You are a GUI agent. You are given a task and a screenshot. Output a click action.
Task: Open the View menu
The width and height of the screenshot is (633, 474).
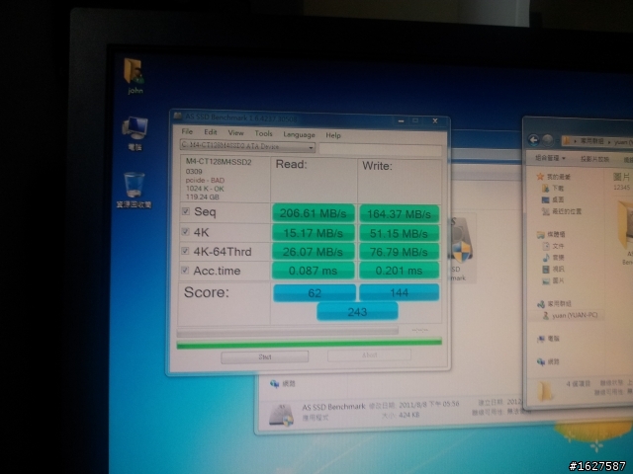[235, 132]
